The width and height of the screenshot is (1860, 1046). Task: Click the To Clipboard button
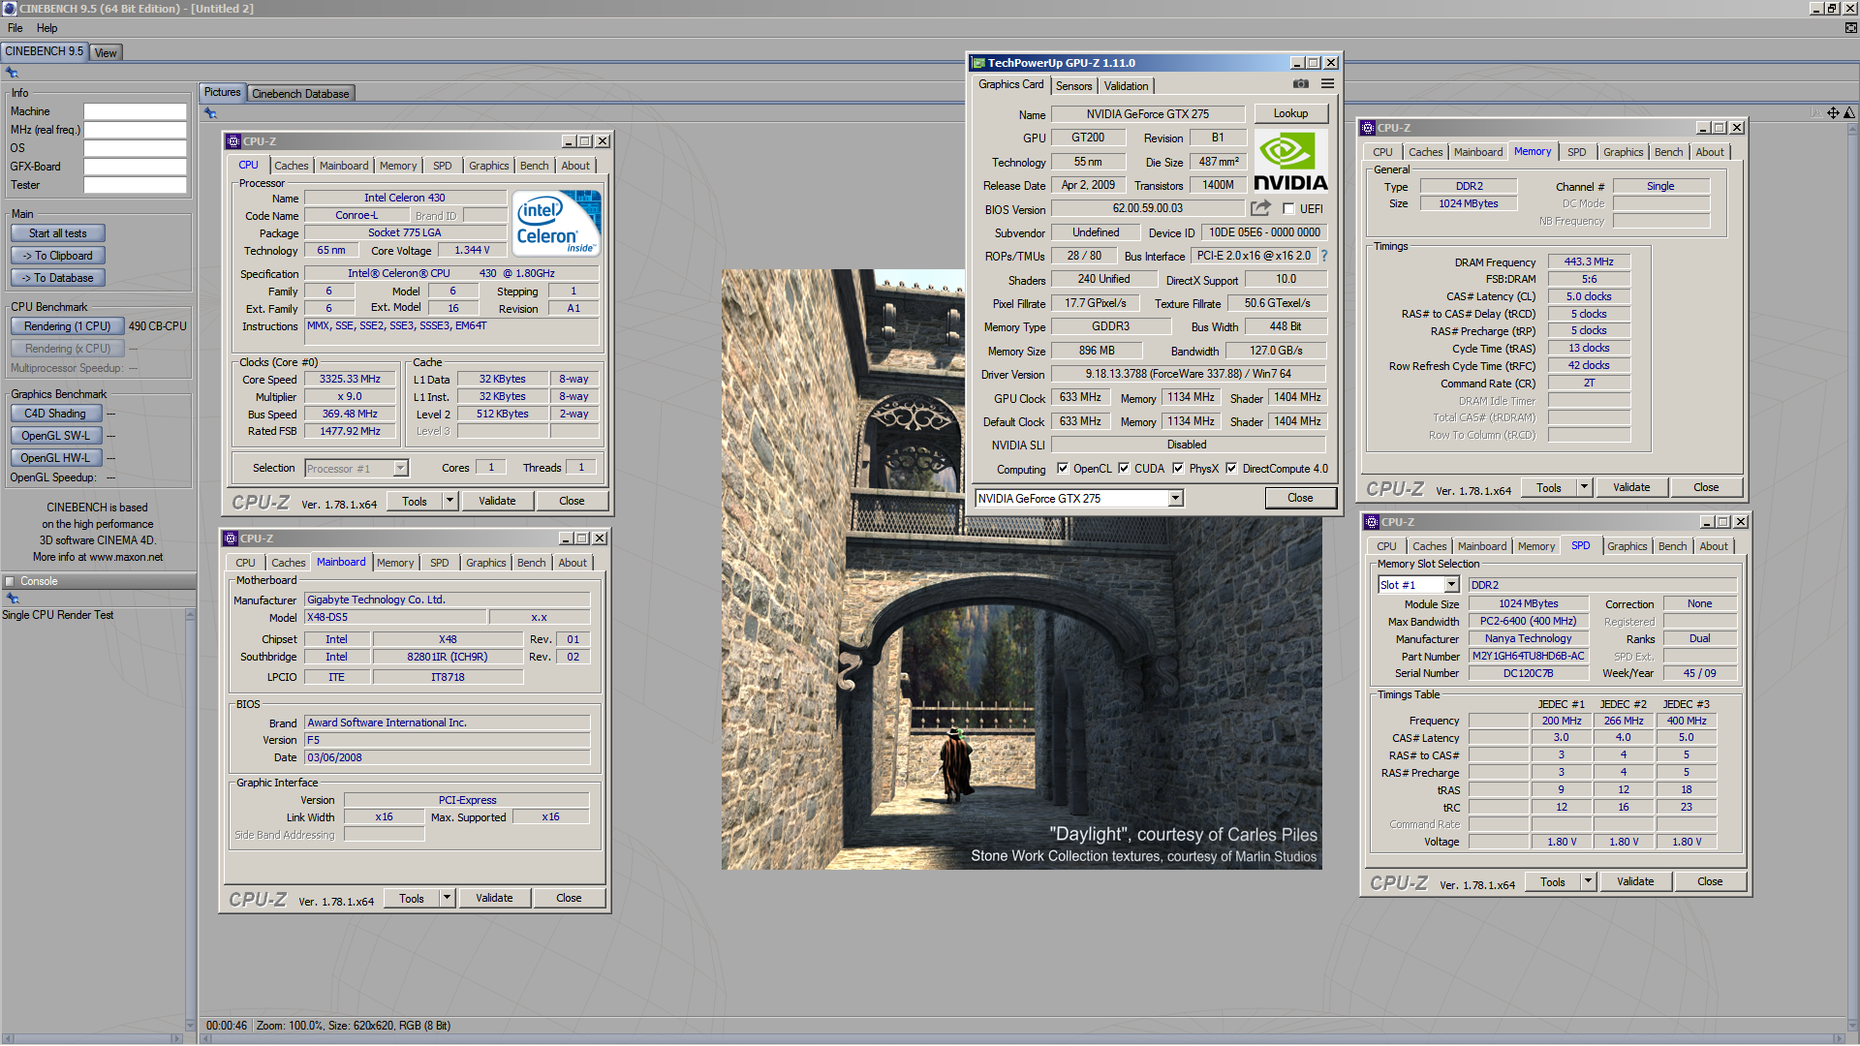(58, 256)
